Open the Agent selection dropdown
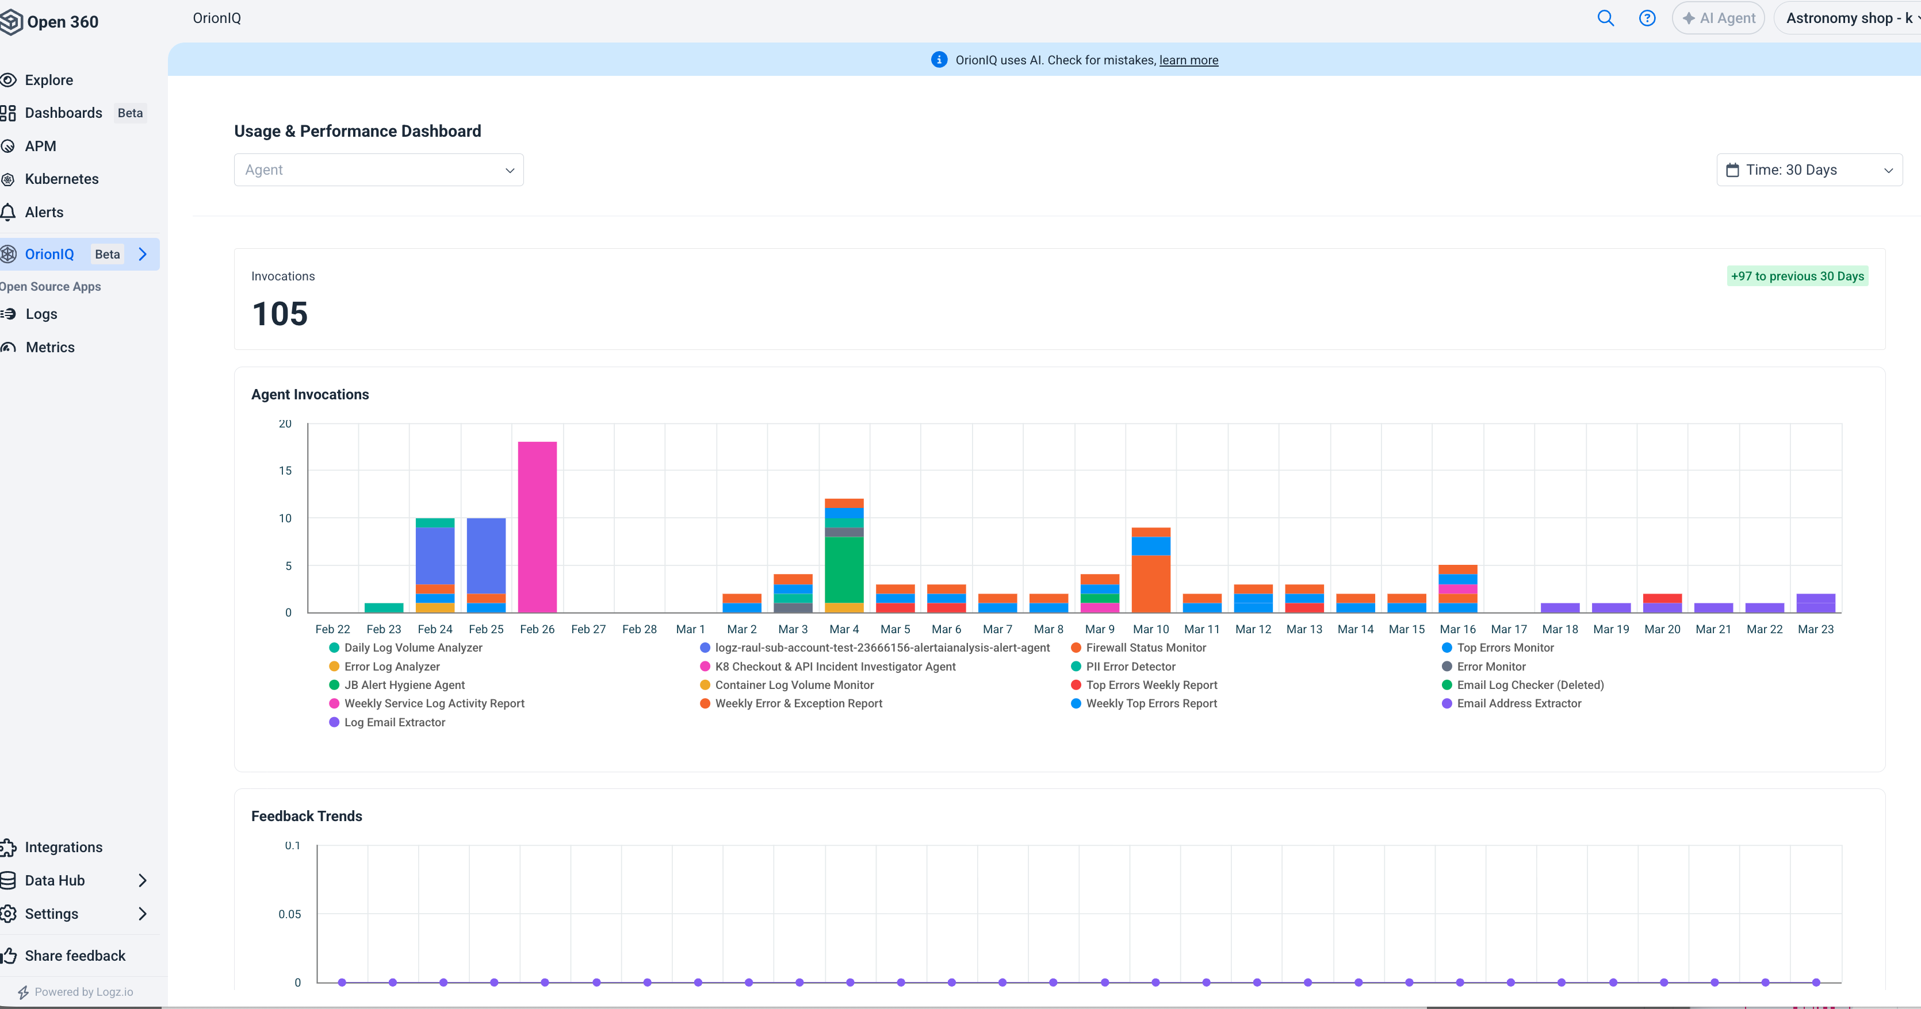Viewport: 1921px width, 1009px height. tap(378, 169)
